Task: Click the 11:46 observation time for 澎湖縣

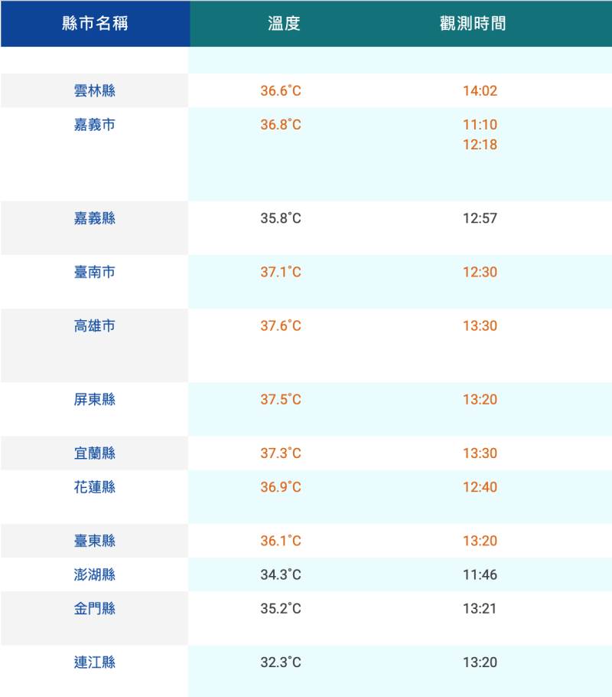Action: click(x=480, y=574)
